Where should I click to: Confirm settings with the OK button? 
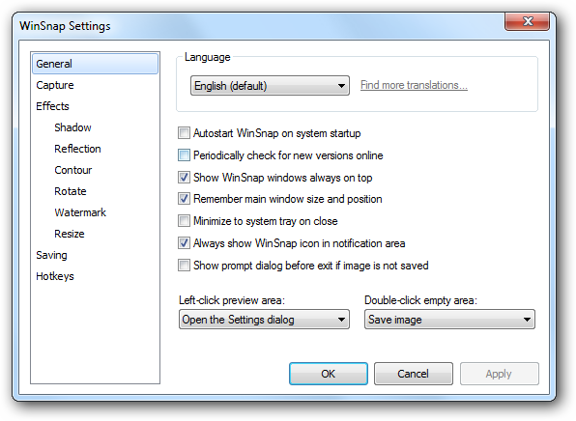328,374
